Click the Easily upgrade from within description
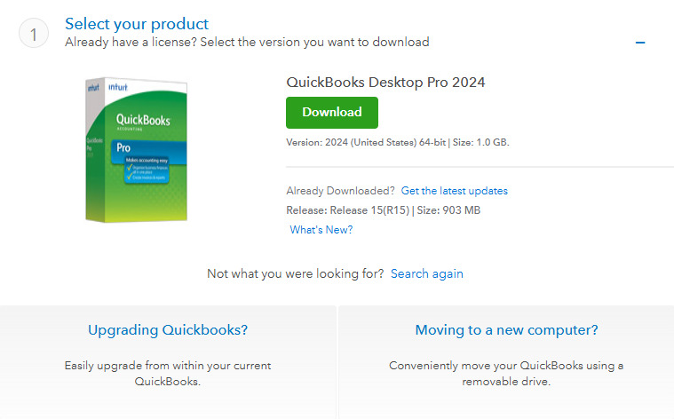Image resolution: width=674 pixels, height=419 pixels. click(168, 373)
